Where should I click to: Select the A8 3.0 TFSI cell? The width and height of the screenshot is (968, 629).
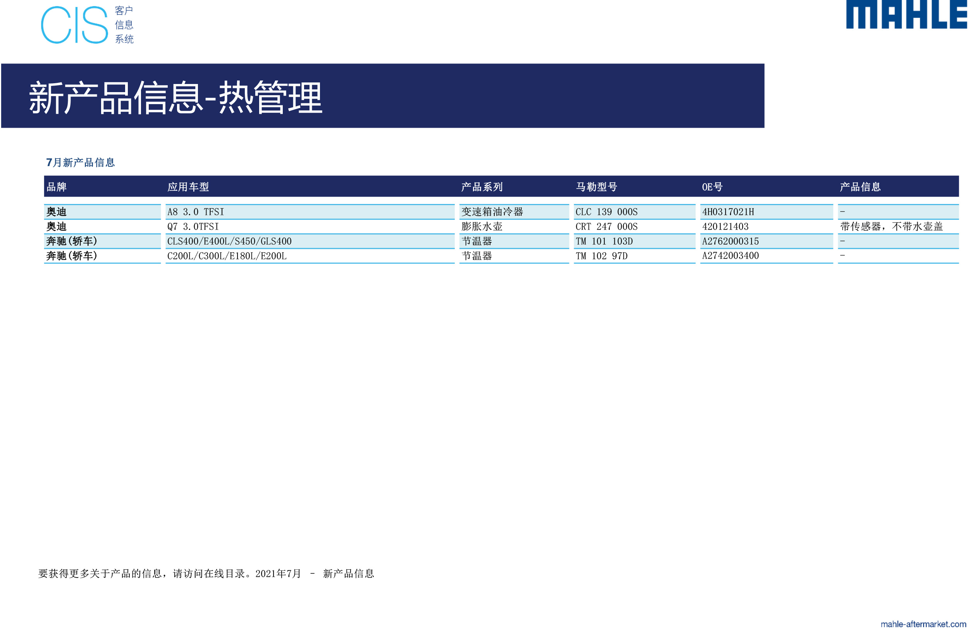point(310,212)
